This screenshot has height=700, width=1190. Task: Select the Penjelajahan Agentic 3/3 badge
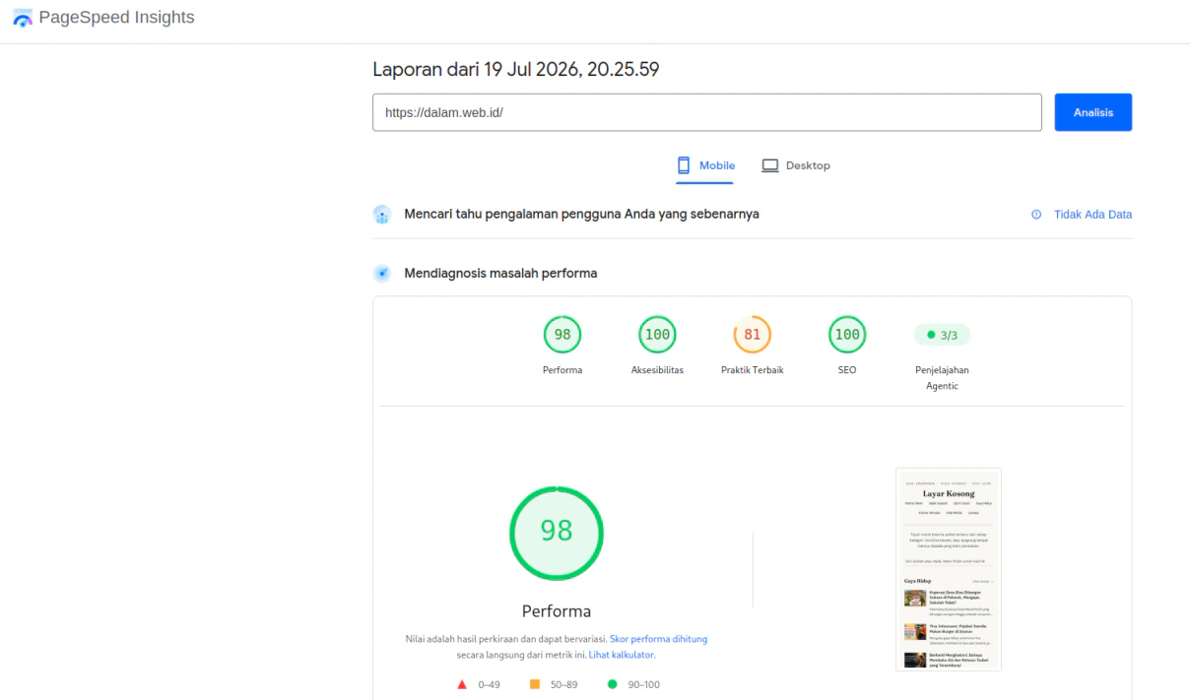(942, 335)
